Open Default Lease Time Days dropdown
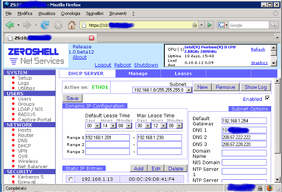This screenshot has height=192, width=282. tap(97, 126)
